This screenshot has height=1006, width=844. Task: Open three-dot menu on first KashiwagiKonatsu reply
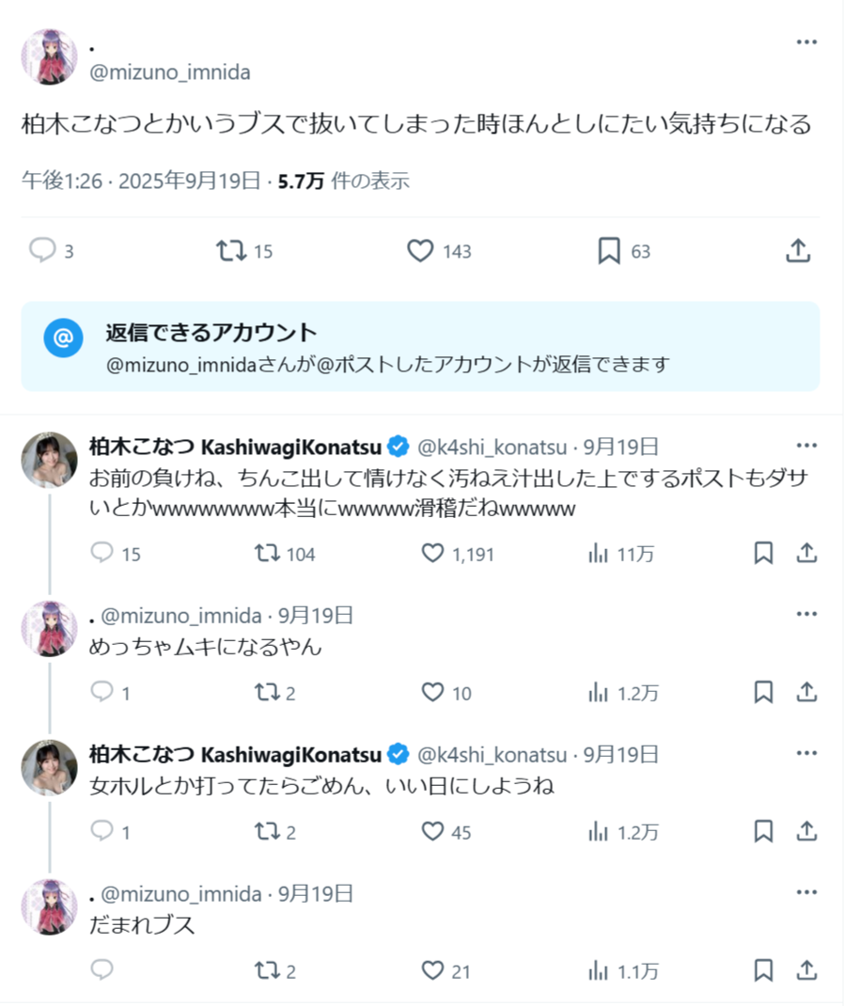(x=805, y=445)
